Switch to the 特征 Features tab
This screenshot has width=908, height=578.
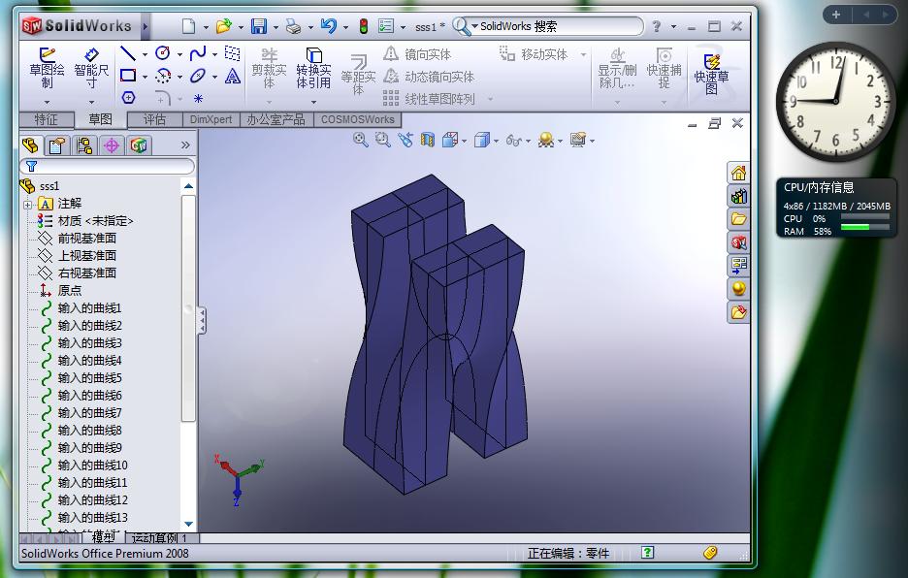(47, 120)
